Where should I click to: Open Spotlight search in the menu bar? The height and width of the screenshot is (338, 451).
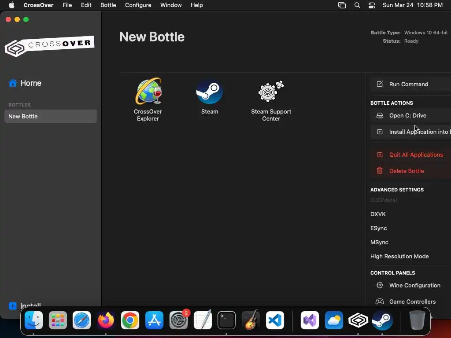pos(357,5)
